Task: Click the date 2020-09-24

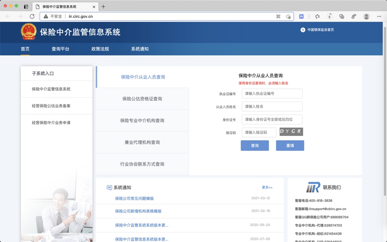Action: 260,225
